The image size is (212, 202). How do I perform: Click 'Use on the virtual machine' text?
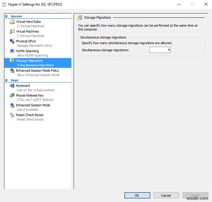(x=36, y=90)
